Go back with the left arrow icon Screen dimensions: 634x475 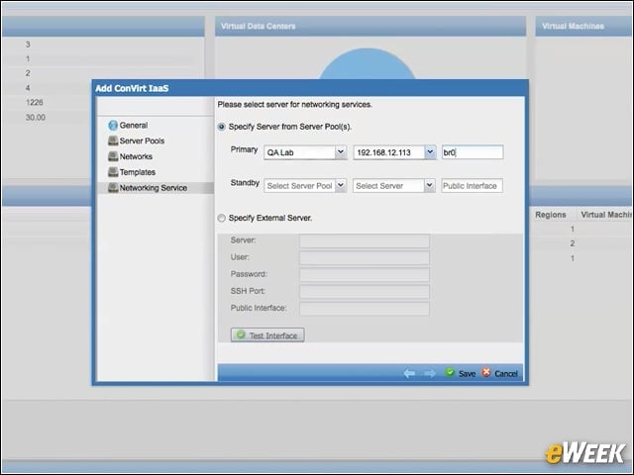point(409,374)
